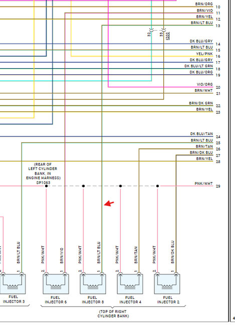
Task: Click the BRN/YEL label at pin 28
Action: click(x=204, y=159)
